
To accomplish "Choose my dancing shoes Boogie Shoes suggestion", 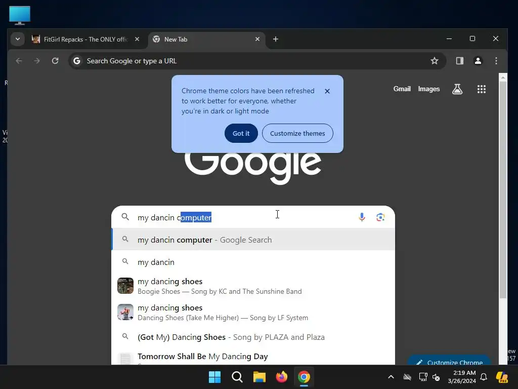I will [253, 286].
